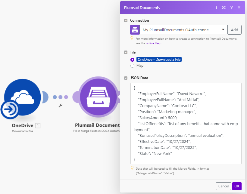The image size is (247, 194).
Task: Open the online Help link
Action: pos(154,43)
